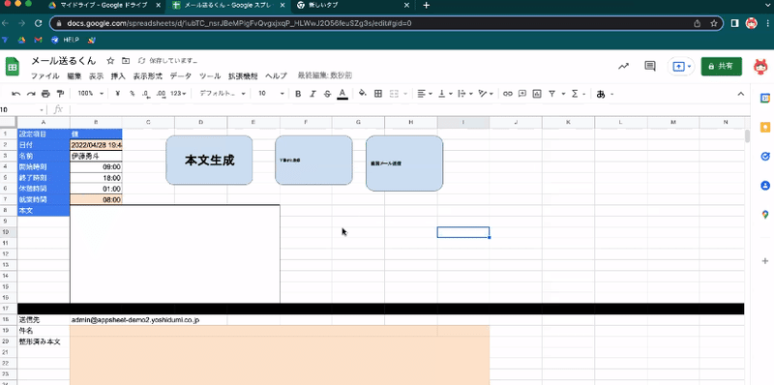Screen dimensions: 774x385
Task: Open font size 10 dropdown
Action: click(x=271, y=94)
